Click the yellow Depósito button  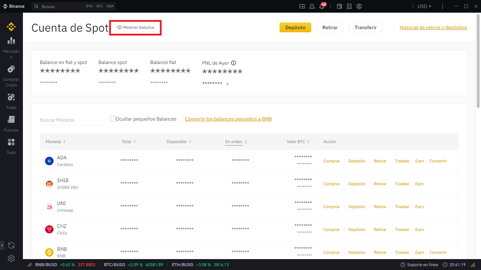pos(295,27)
